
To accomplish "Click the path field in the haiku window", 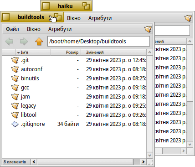I will point(172,30).
